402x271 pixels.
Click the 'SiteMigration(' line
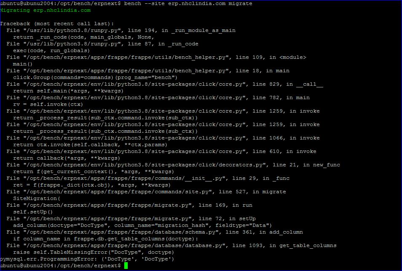tap(37, 198)
